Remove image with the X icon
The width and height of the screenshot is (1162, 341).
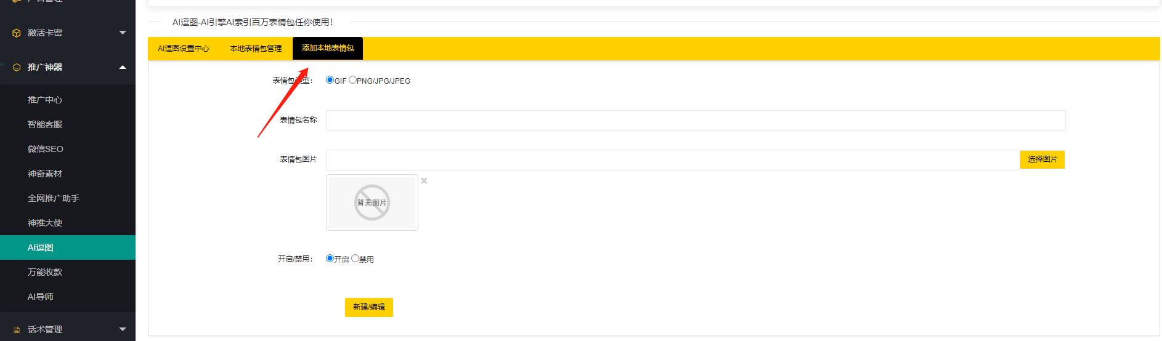coord(424,181)
